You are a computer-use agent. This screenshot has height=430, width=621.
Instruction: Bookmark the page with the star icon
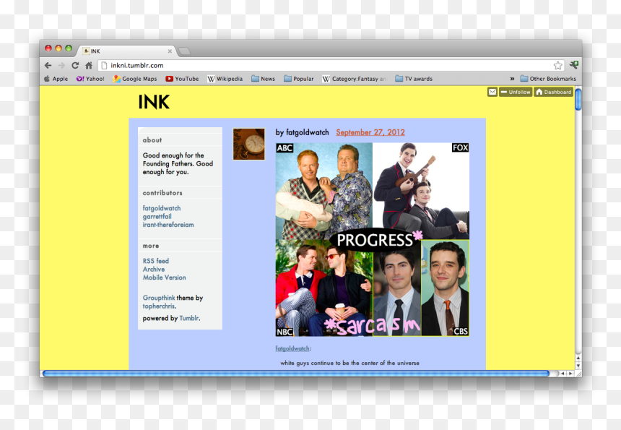coord(558,65)
